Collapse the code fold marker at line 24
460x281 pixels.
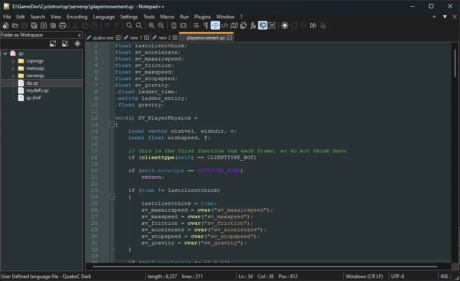[x=112, y=197]
